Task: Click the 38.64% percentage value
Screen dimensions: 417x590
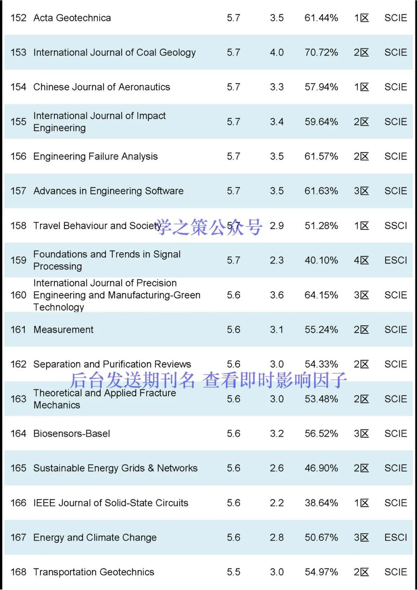Action: click(x=321, y=503)
